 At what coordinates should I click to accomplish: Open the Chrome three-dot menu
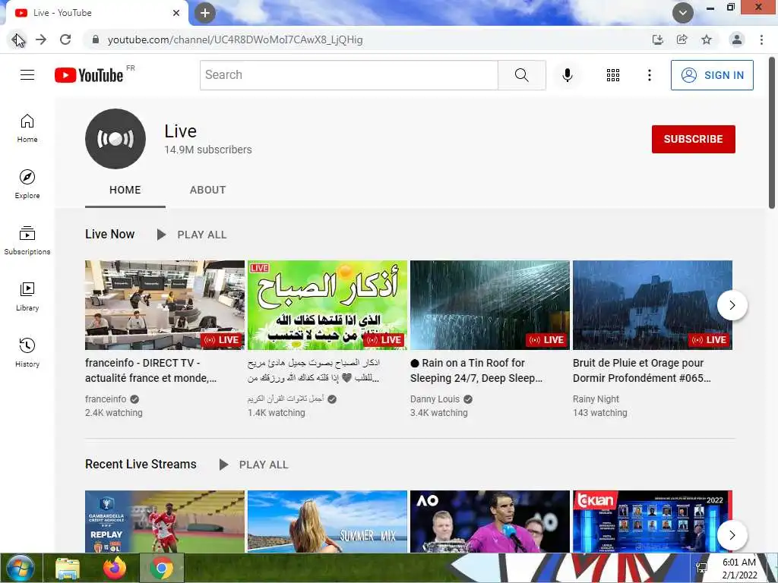click(761, 39)
